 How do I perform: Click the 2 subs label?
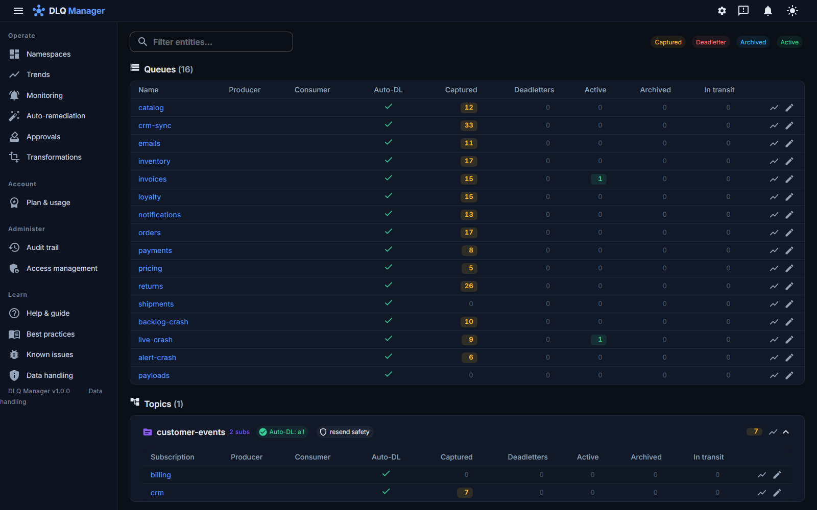coord(239,432)
